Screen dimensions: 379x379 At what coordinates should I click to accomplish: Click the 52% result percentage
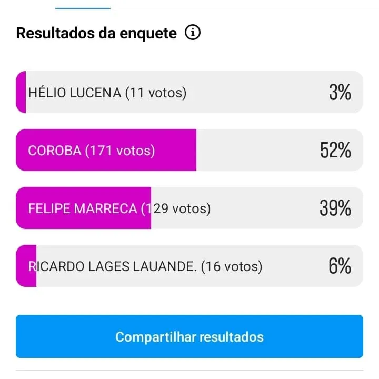[335, 151]
